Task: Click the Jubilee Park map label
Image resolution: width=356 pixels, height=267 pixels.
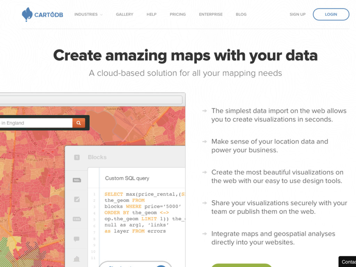Action: 115,109
